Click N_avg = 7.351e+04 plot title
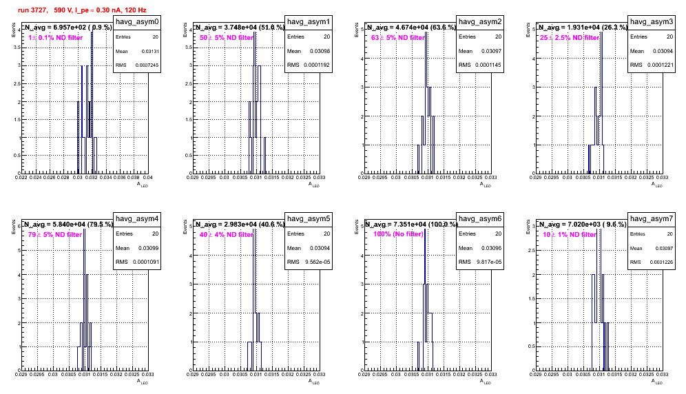This screenshot has height=394, width=686. (411, 225)
